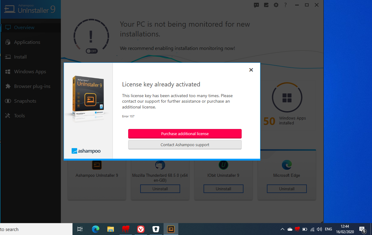Screen dimensions: 372x235
Task: Click the help question mark icon
Action: [285, 5]
